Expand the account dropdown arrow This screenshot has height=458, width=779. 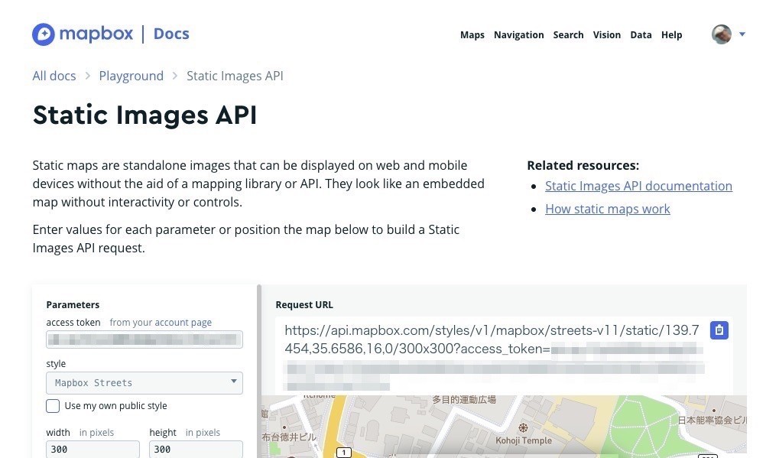(x=742, y=34)
